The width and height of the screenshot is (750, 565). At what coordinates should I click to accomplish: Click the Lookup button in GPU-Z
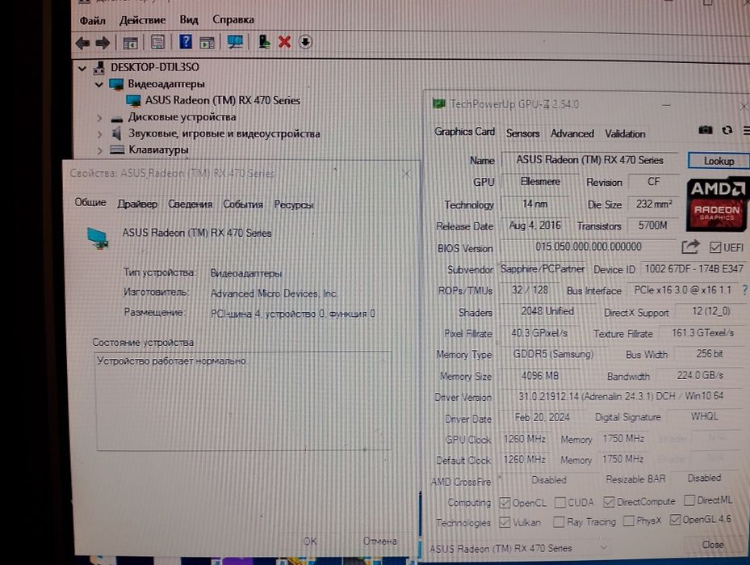click(719, 161)
